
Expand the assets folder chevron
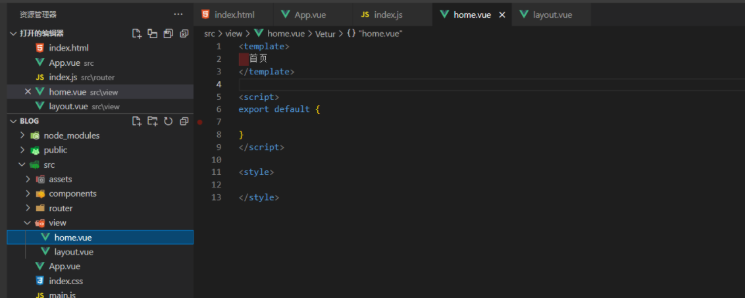coord(28,180)
